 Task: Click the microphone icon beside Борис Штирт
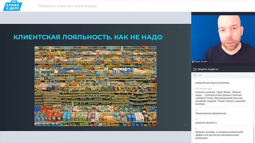click(193, 62)
